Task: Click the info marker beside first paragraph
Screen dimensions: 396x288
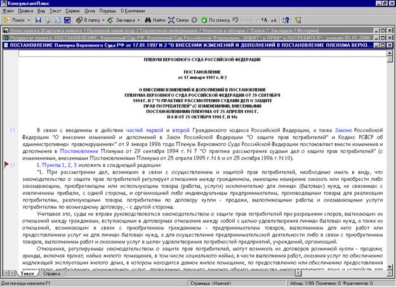Action: coord(13,130)
